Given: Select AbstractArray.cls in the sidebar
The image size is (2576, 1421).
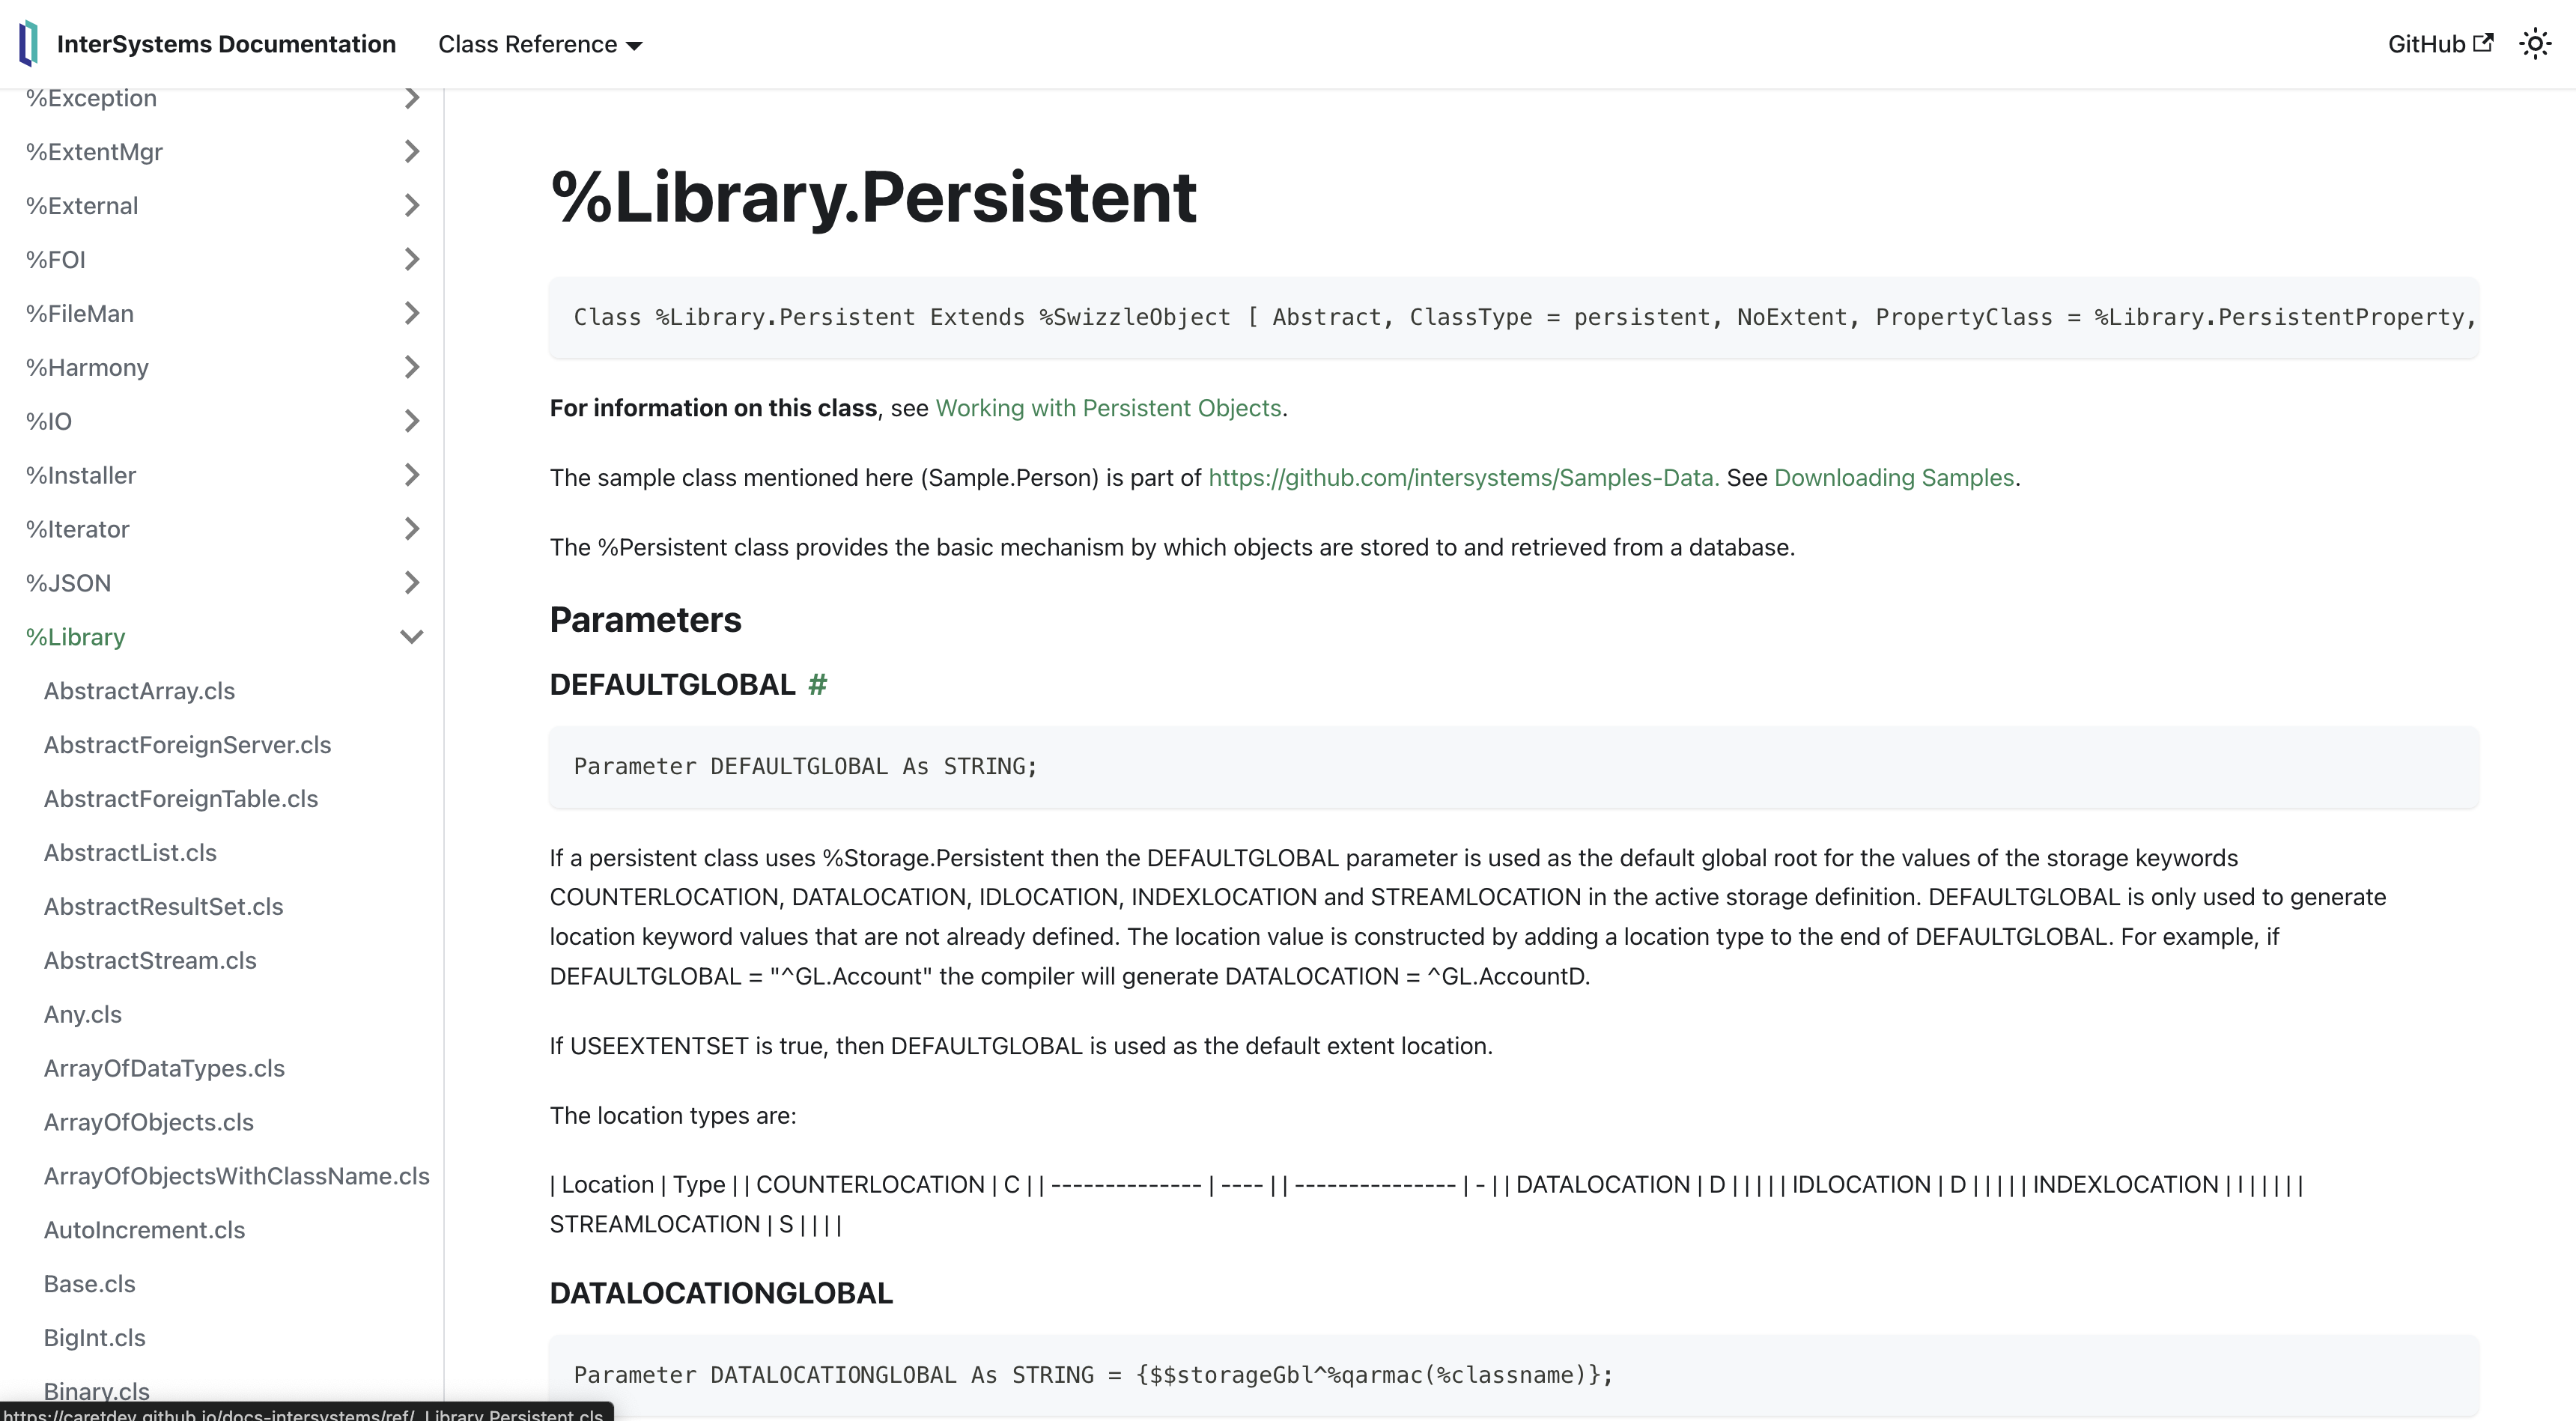Looking at the screenshot, I should click(139, 691).
